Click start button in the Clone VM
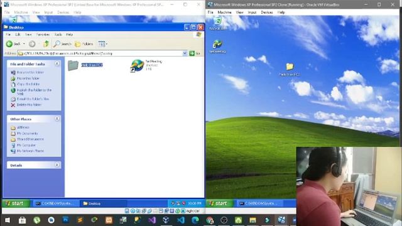This screenshot has height=226, width=402. [x=219, y=203]
